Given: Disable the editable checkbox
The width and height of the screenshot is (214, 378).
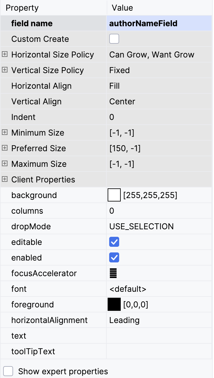Looking at the screenshot, I should pyautogui.click(x=114, y=242).
